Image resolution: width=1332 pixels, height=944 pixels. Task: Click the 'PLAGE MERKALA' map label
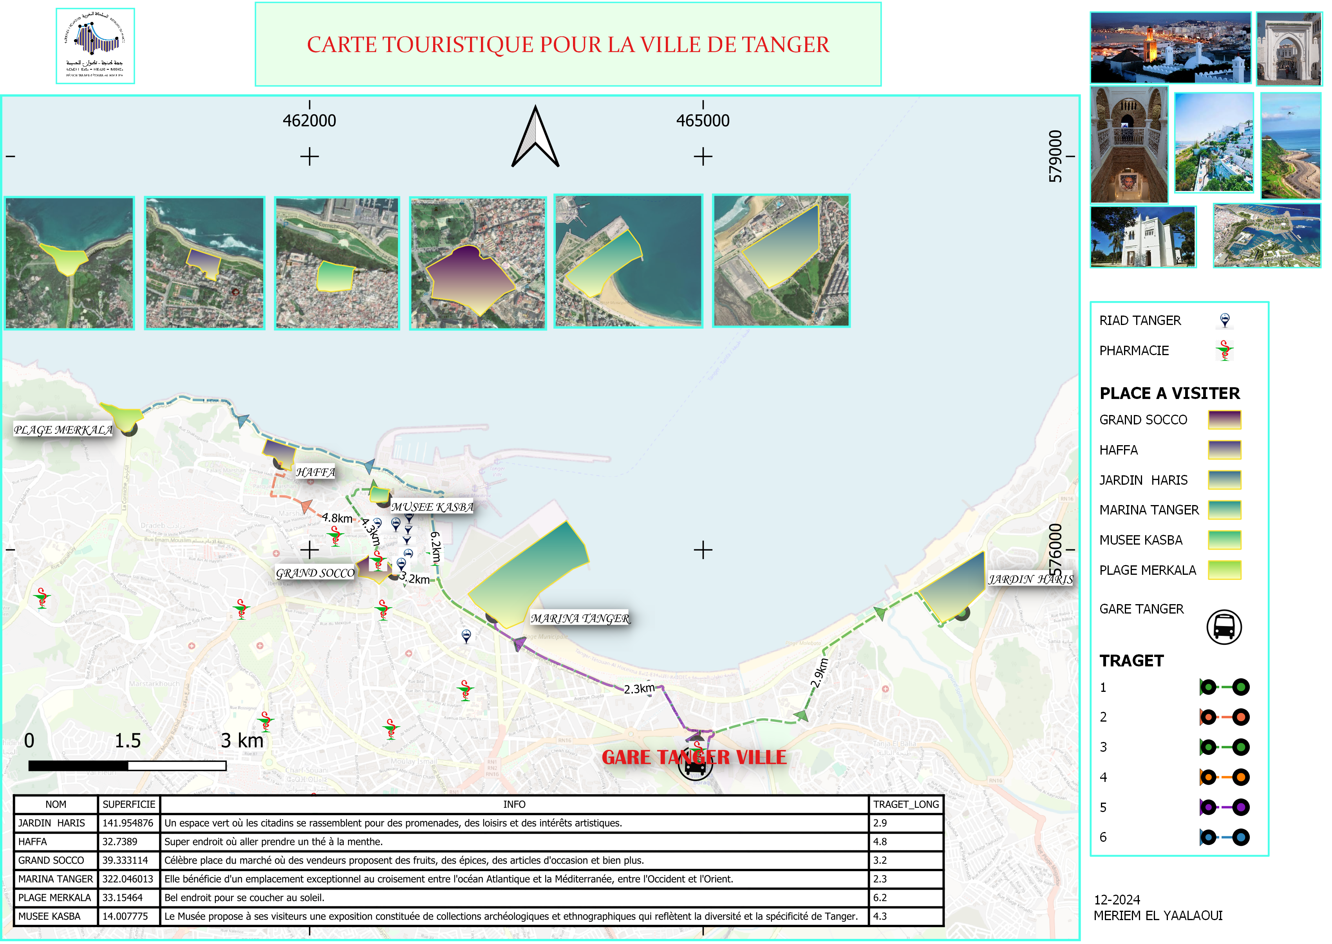click(63, 430)
